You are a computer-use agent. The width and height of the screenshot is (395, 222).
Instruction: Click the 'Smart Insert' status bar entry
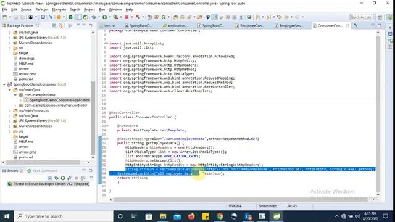point(267,206)
